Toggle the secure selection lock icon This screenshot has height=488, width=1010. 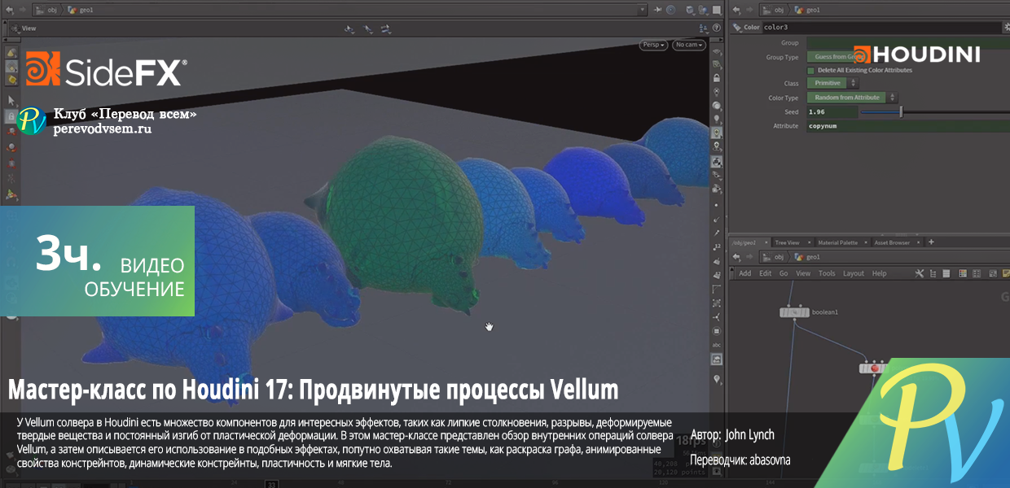(11, 116)
